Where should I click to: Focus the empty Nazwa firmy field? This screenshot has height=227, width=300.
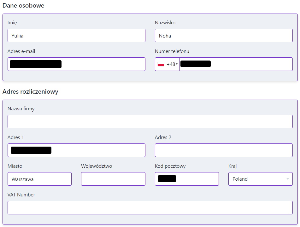click(150, 122)
